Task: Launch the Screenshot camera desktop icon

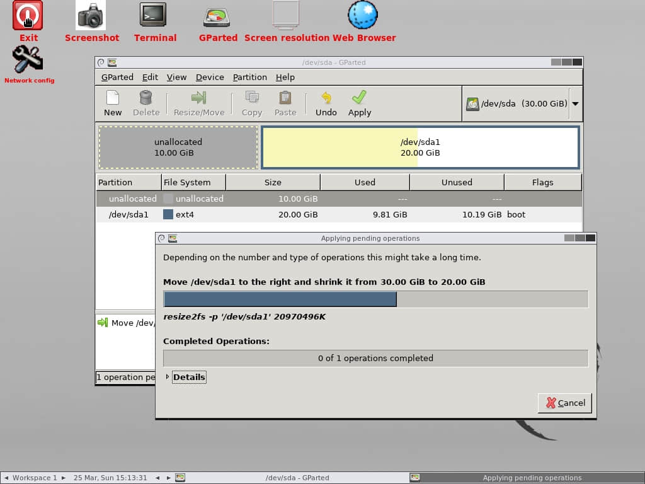Action: pyautogui.click(x=91, y=15)
